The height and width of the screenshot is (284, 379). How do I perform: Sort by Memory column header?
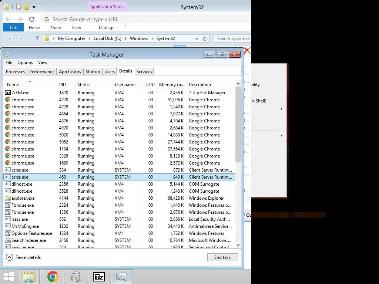pyautogui.click(x=172, y=85)
